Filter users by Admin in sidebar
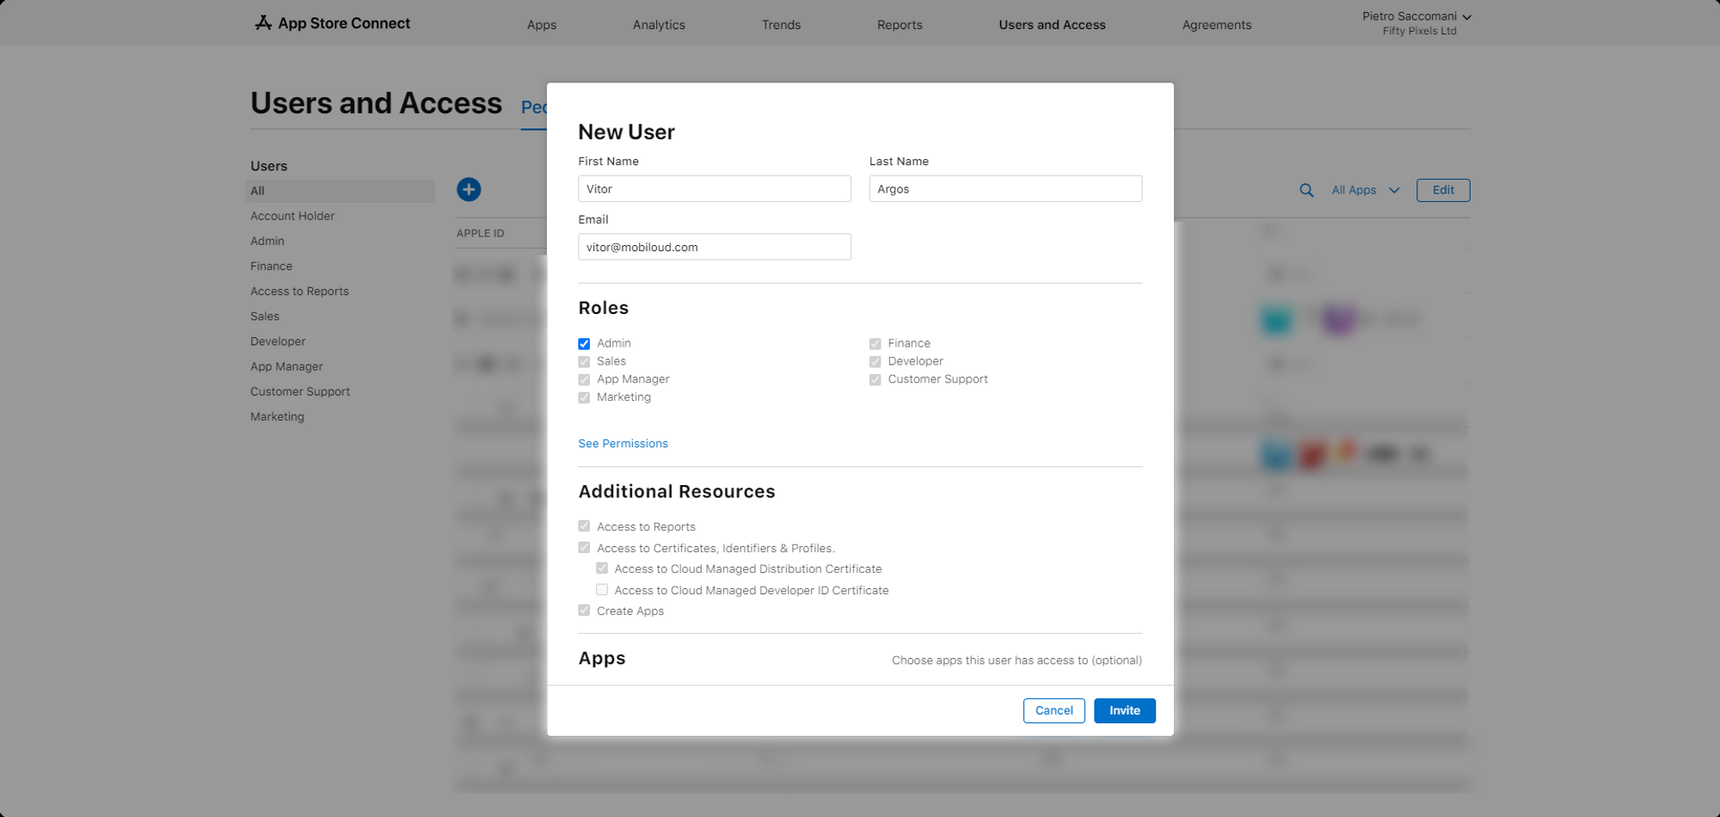The width and height of the screenshot is (1720, 817). (267, 241)
